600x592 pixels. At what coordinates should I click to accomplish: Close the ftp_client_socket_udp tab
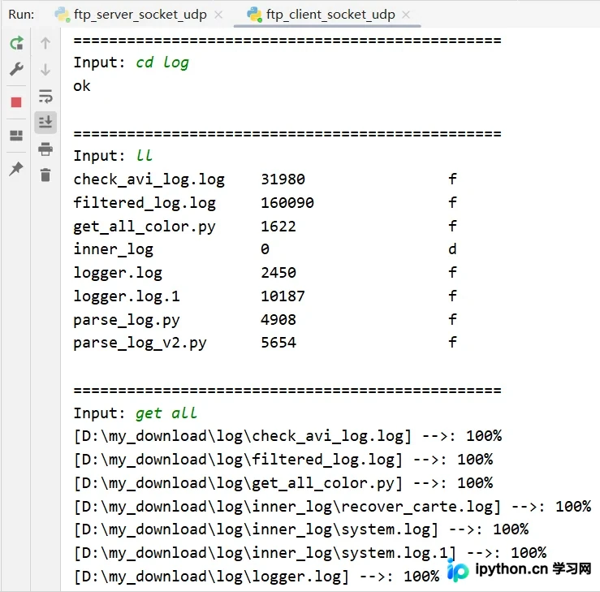(x=406, y=15)
